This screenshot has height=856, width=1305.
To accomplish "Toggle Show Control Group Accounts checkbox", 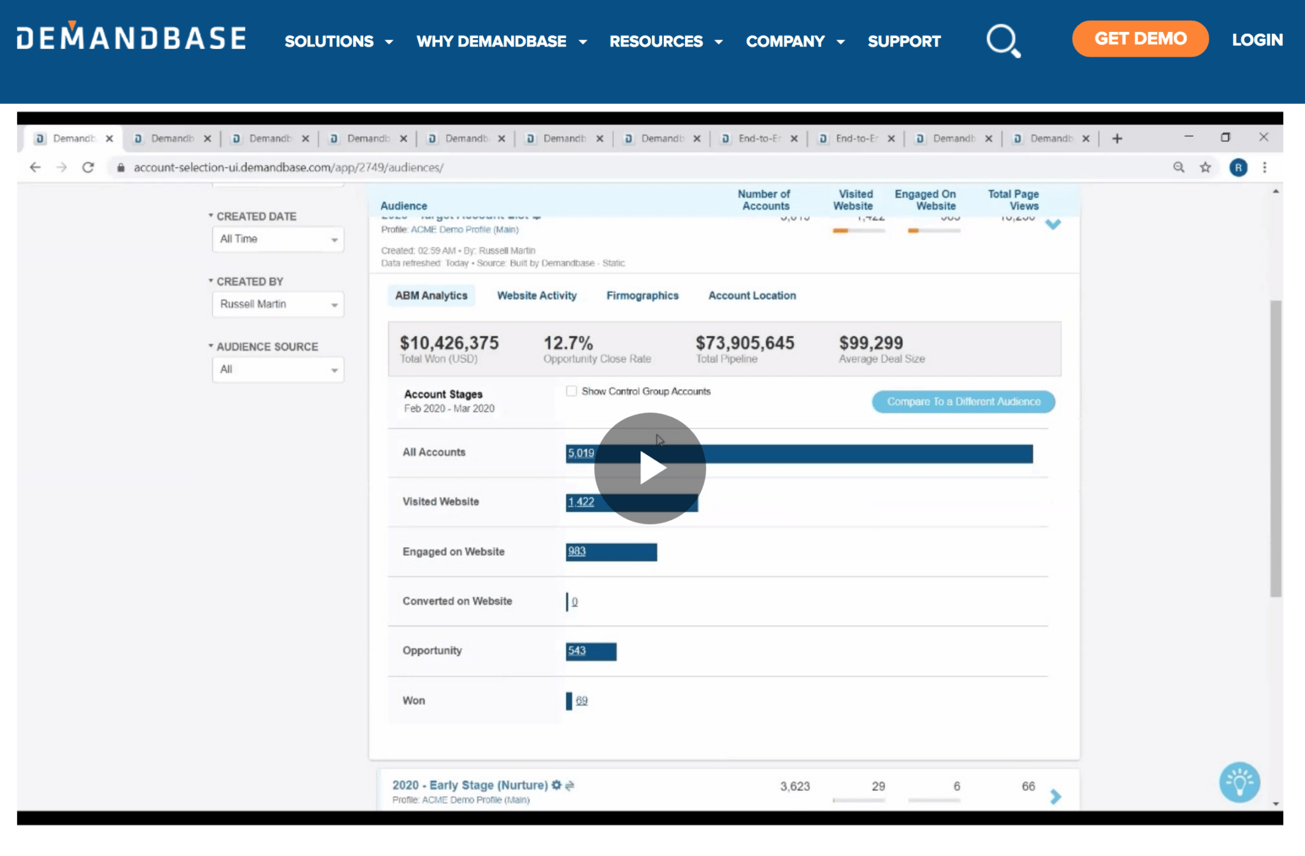I will pyautogui.click(x=572, y=391).
